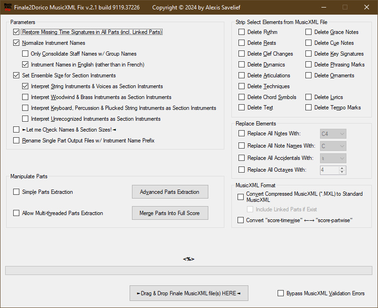Open the accidentals dropdown

tap(333, 158)
